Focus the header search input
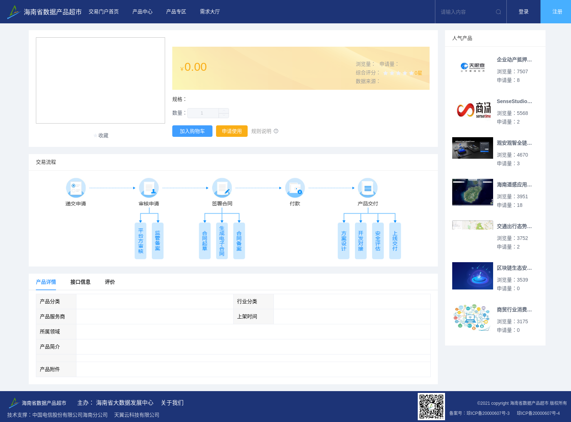Viewport: 571px width, 422px height. [466, 12]
